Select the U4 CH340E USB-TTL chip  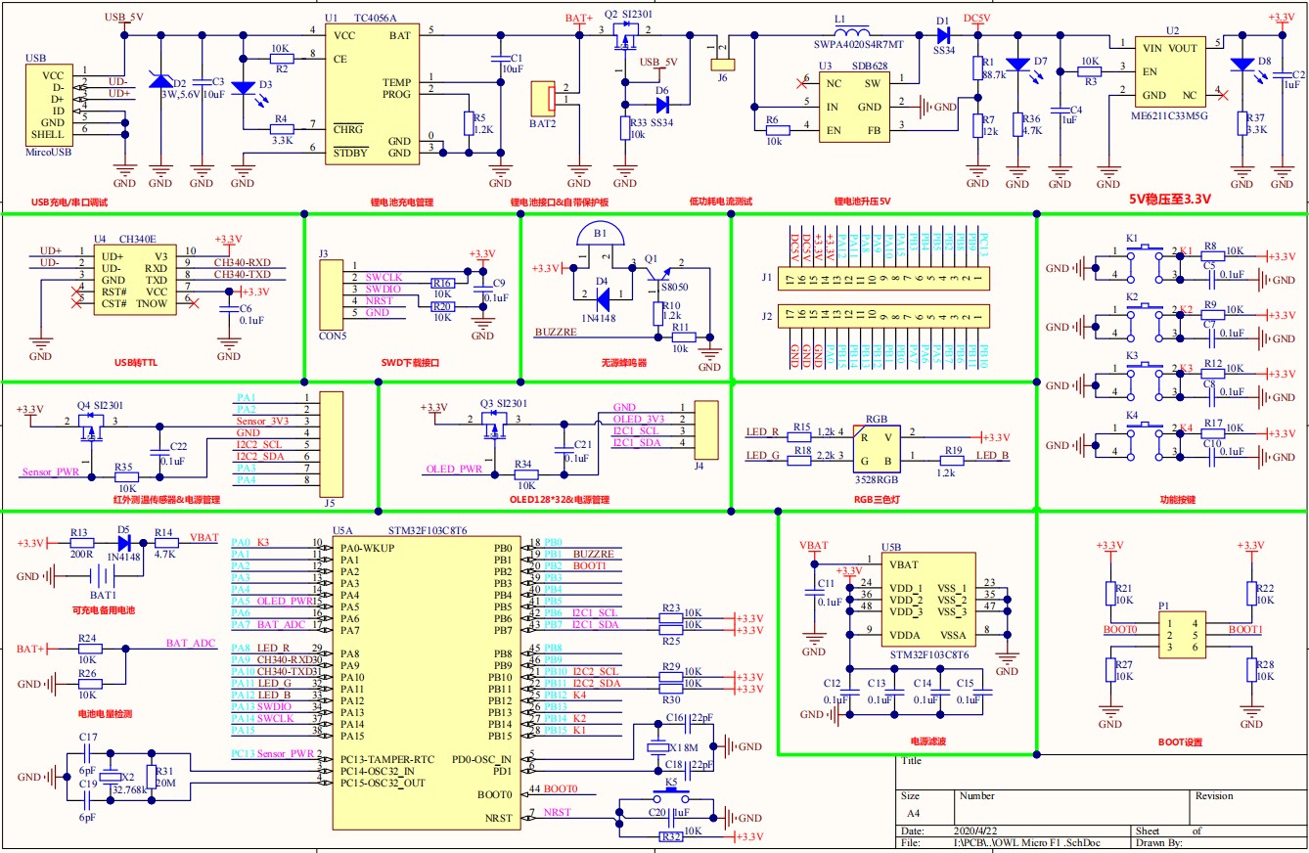point(134,279)
